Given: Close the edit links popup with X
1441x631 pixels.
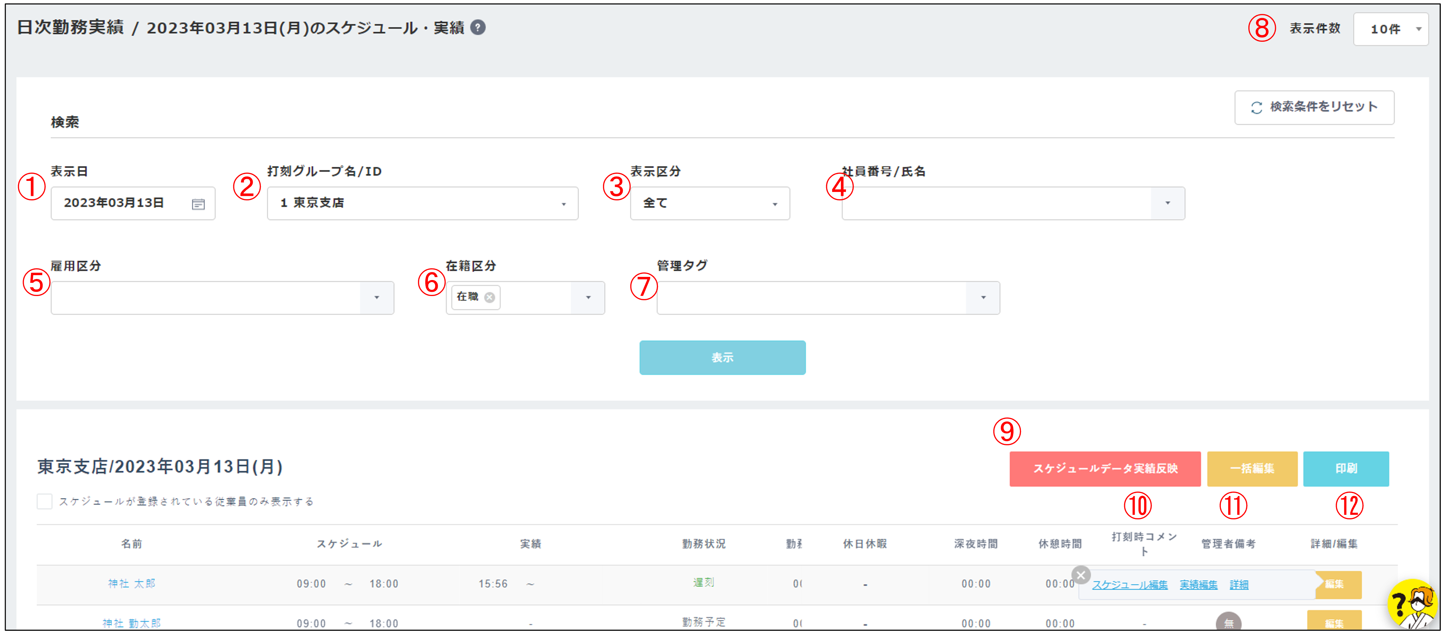Looking at the screenshot, I should (1081, 575).
